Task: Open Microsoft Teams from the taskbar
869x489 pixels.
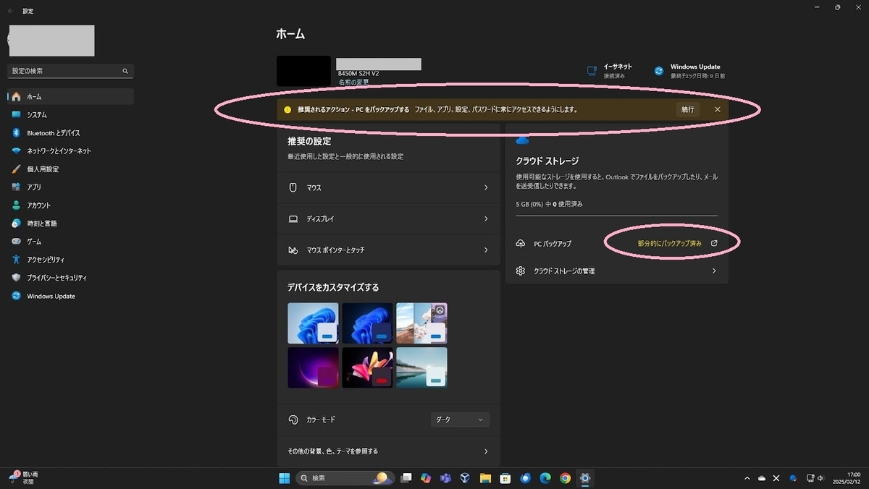Action: click(x=445, y=478)
